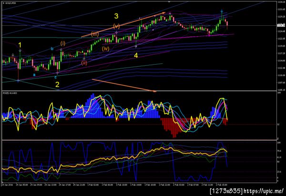286x196 pixels.
Task: Select the yellow wave label 4
Action: click(x=136, y=56)
